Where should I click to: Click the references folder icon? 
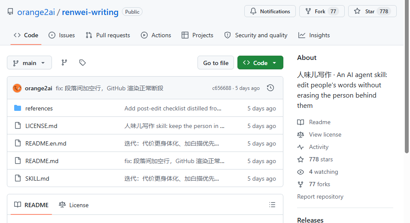click(18, 108)
